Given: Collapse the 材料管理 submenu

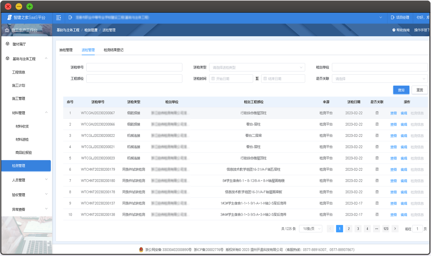Looking at the screenshot, I should pyautogui.click(x=46, y=113).
